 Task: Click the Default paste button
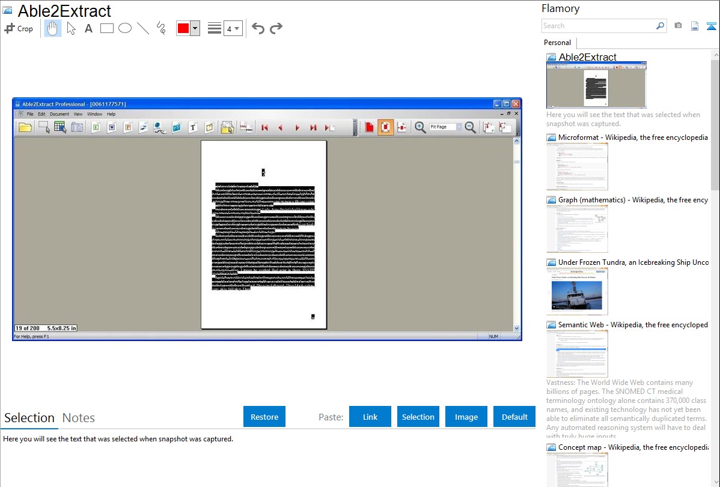(514, 417)
